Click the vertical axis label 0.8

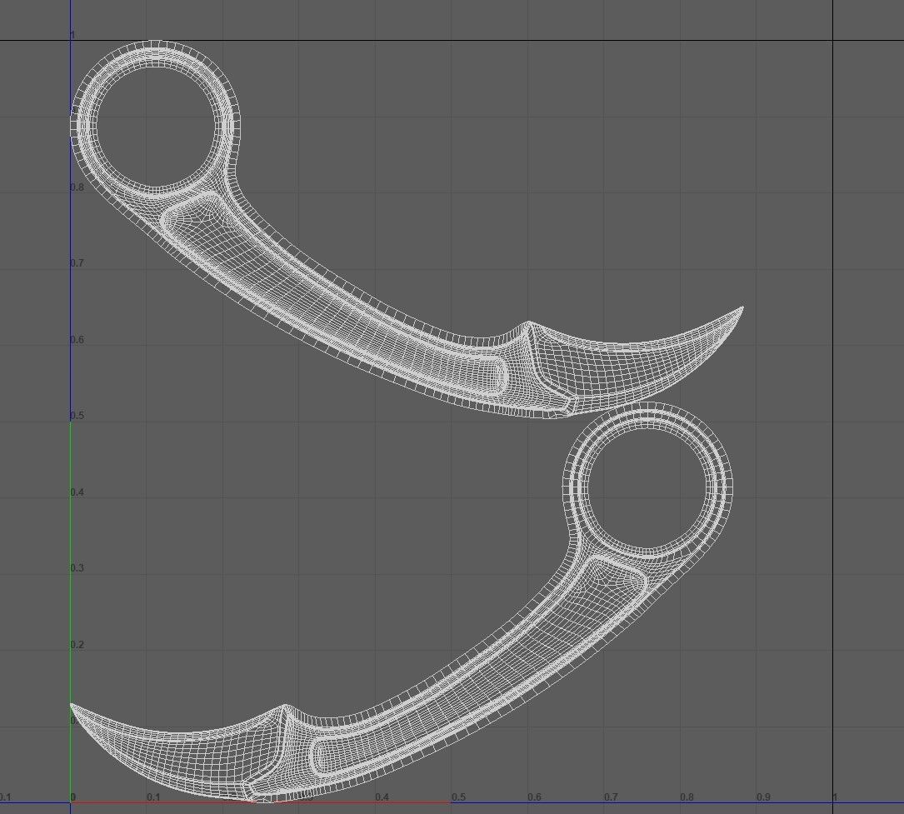click(77, 187)
